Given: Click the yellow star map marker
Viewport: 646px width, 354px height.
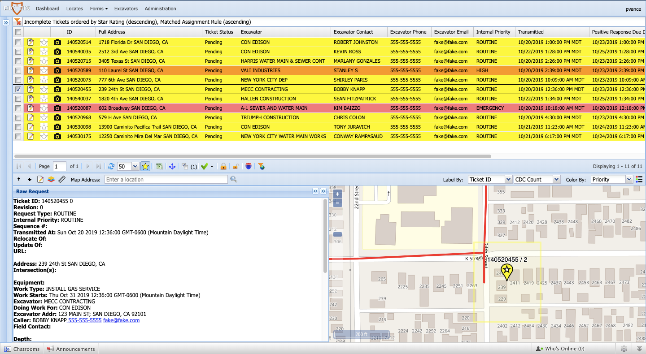Looking at the screenshot, I should click(506, 272).
